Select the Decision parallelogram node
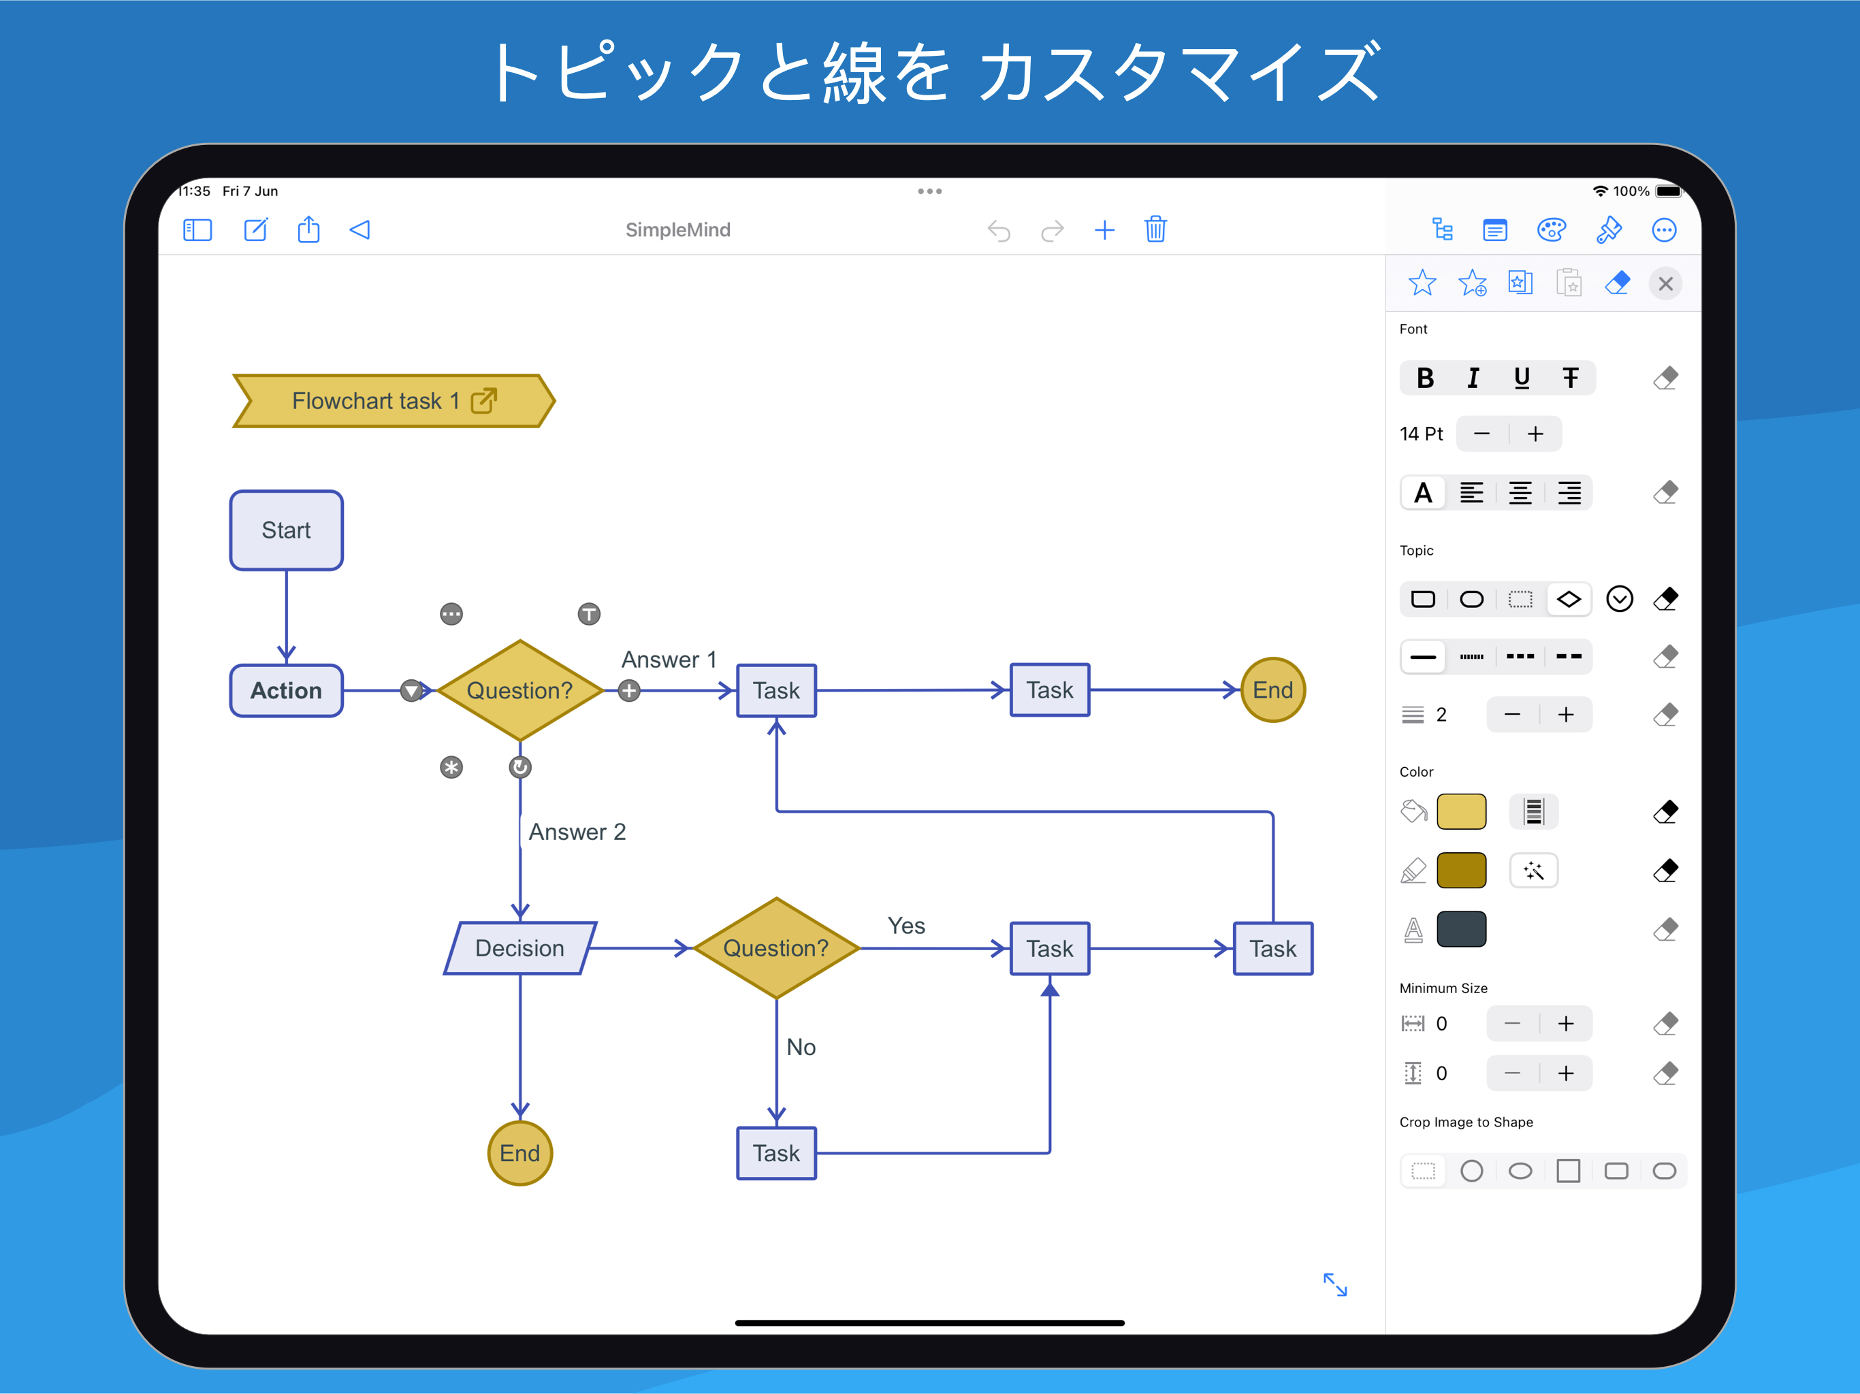1860x1394 pixels. (x=519, y=948)
